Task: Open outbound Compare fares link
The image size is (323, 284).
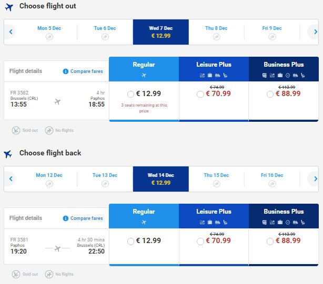Action: point(86,71)
